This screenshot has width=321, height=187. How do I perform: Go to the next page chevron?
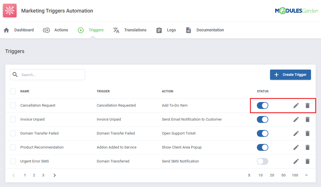click(x=54, y=175)
